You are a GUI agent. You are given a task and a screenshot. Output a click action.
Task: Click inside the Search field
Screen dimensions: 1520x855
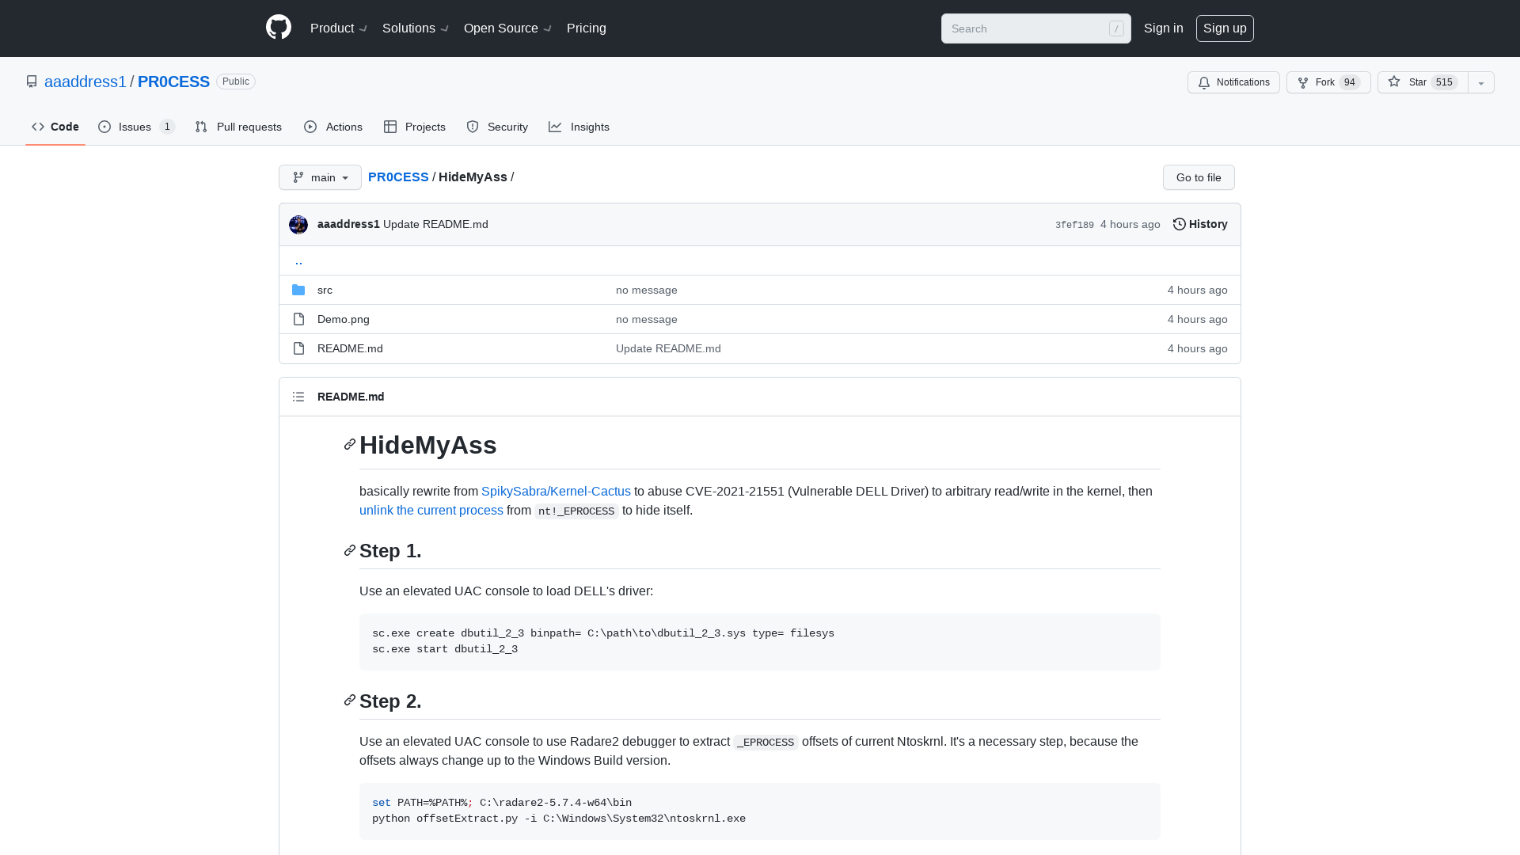click(x=1029, y=28)
